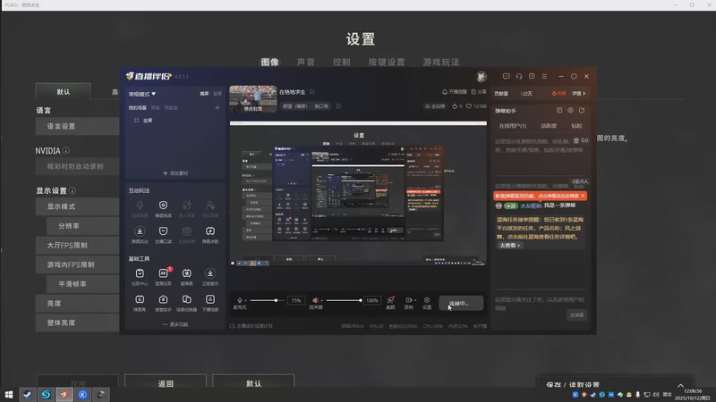Open the 主播口袋 icon in 互动玩法

[163, 231]
